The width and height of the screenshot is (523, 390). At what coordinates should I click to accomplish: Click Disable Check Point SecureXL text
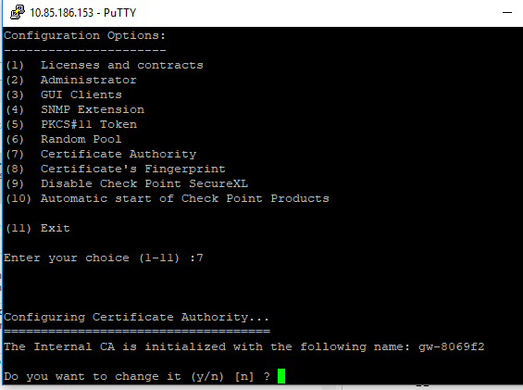click(x=144, y=183)
